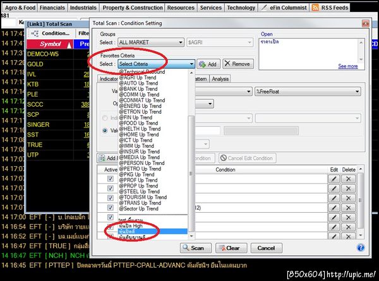Open the Operator dropdown arrow
This screenshot has width=379, height=281.
210,104
